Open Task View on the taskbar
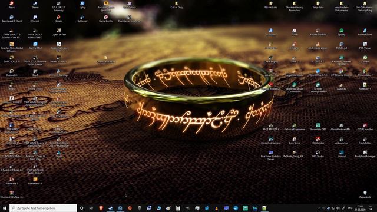The width and height of the screenshot is (377, 212). pyautogui.click(x=91, y=208)
